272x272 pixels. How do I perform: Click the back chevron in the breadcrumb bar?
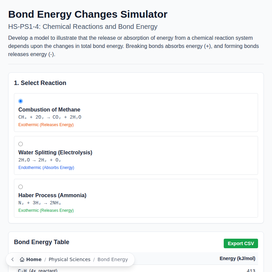[12, 259]
